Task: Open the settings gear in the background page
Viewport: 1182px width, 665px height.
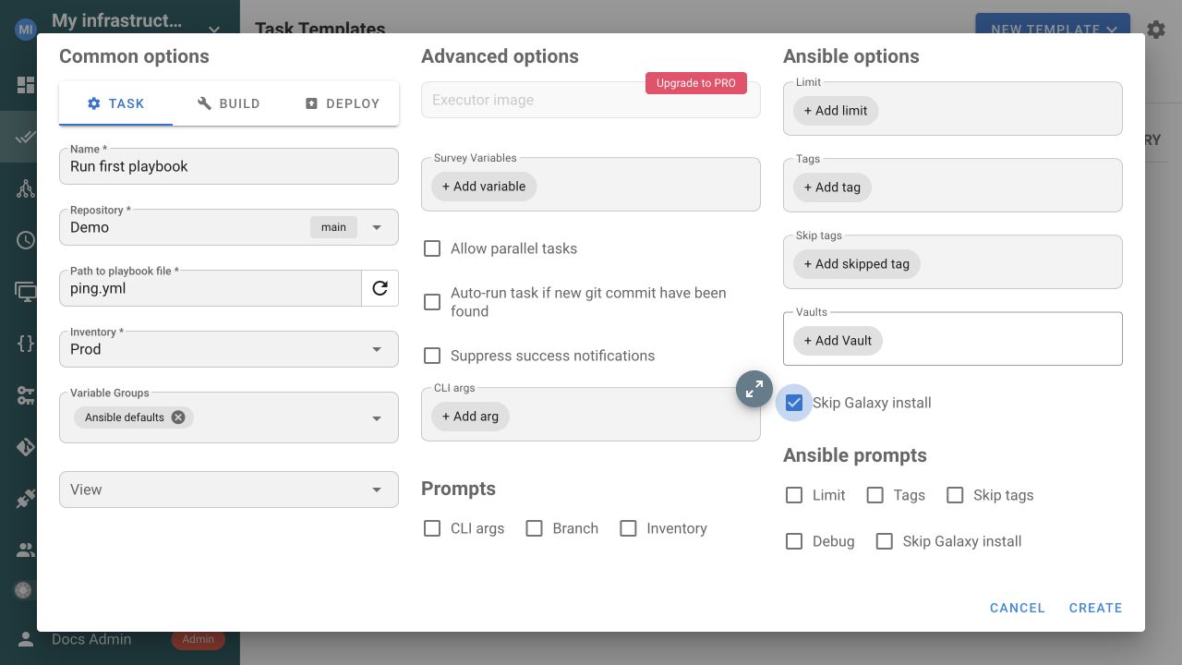Action: [x=1156, y=30]
